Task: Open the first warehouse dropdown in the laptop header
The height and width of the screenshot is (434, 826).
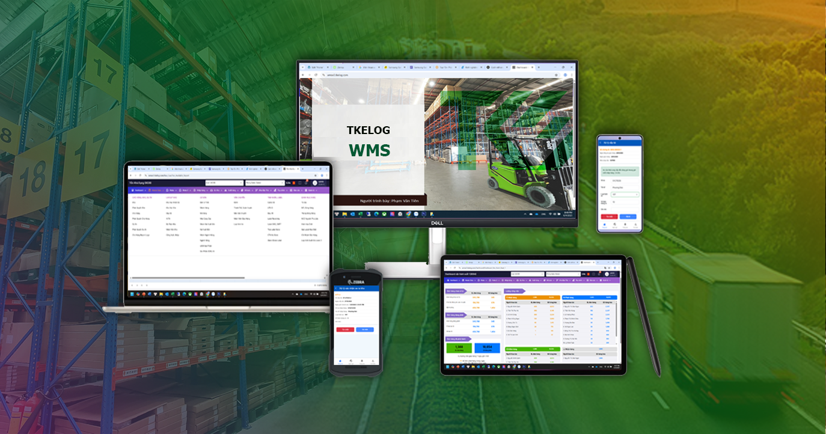Action: pos(224,183)
